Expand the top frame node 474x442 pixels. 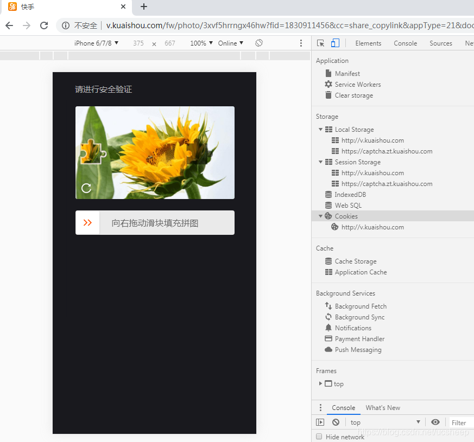point(320,383)
